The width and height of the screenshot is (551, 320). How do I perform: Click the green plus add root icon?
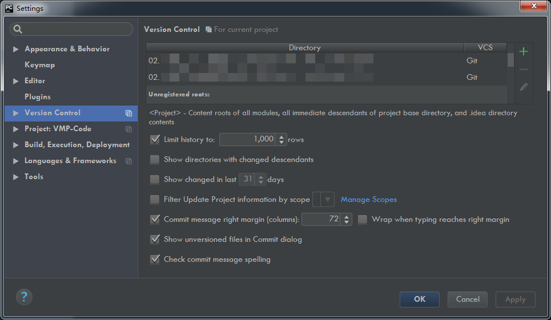(524, 52)
